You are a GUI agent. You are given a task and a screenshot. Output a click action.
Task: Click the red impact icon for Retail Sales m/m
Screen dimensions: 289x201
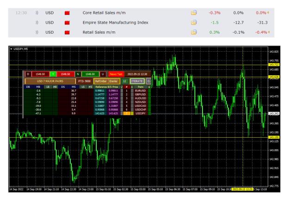coord(67,32)
